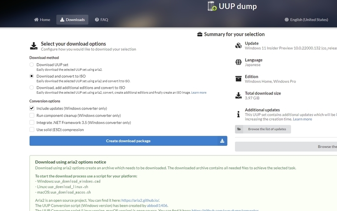Click the archive box icon next to Edition
The height and width of the screenshot is (211, 337).
(238, 79)
